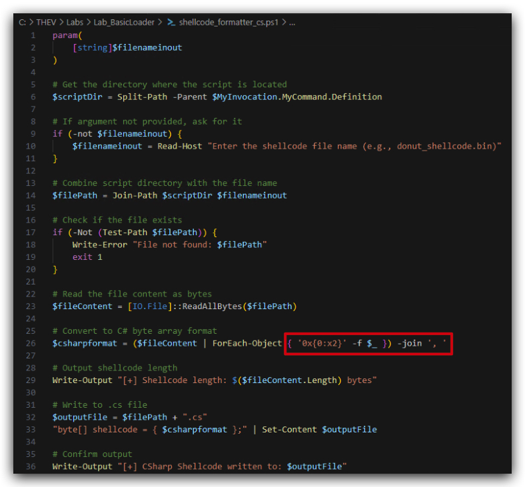Click line number 36 in gutter
This screenshot has width=525, height=487.
pyautogui.click(x=31, y=466)
